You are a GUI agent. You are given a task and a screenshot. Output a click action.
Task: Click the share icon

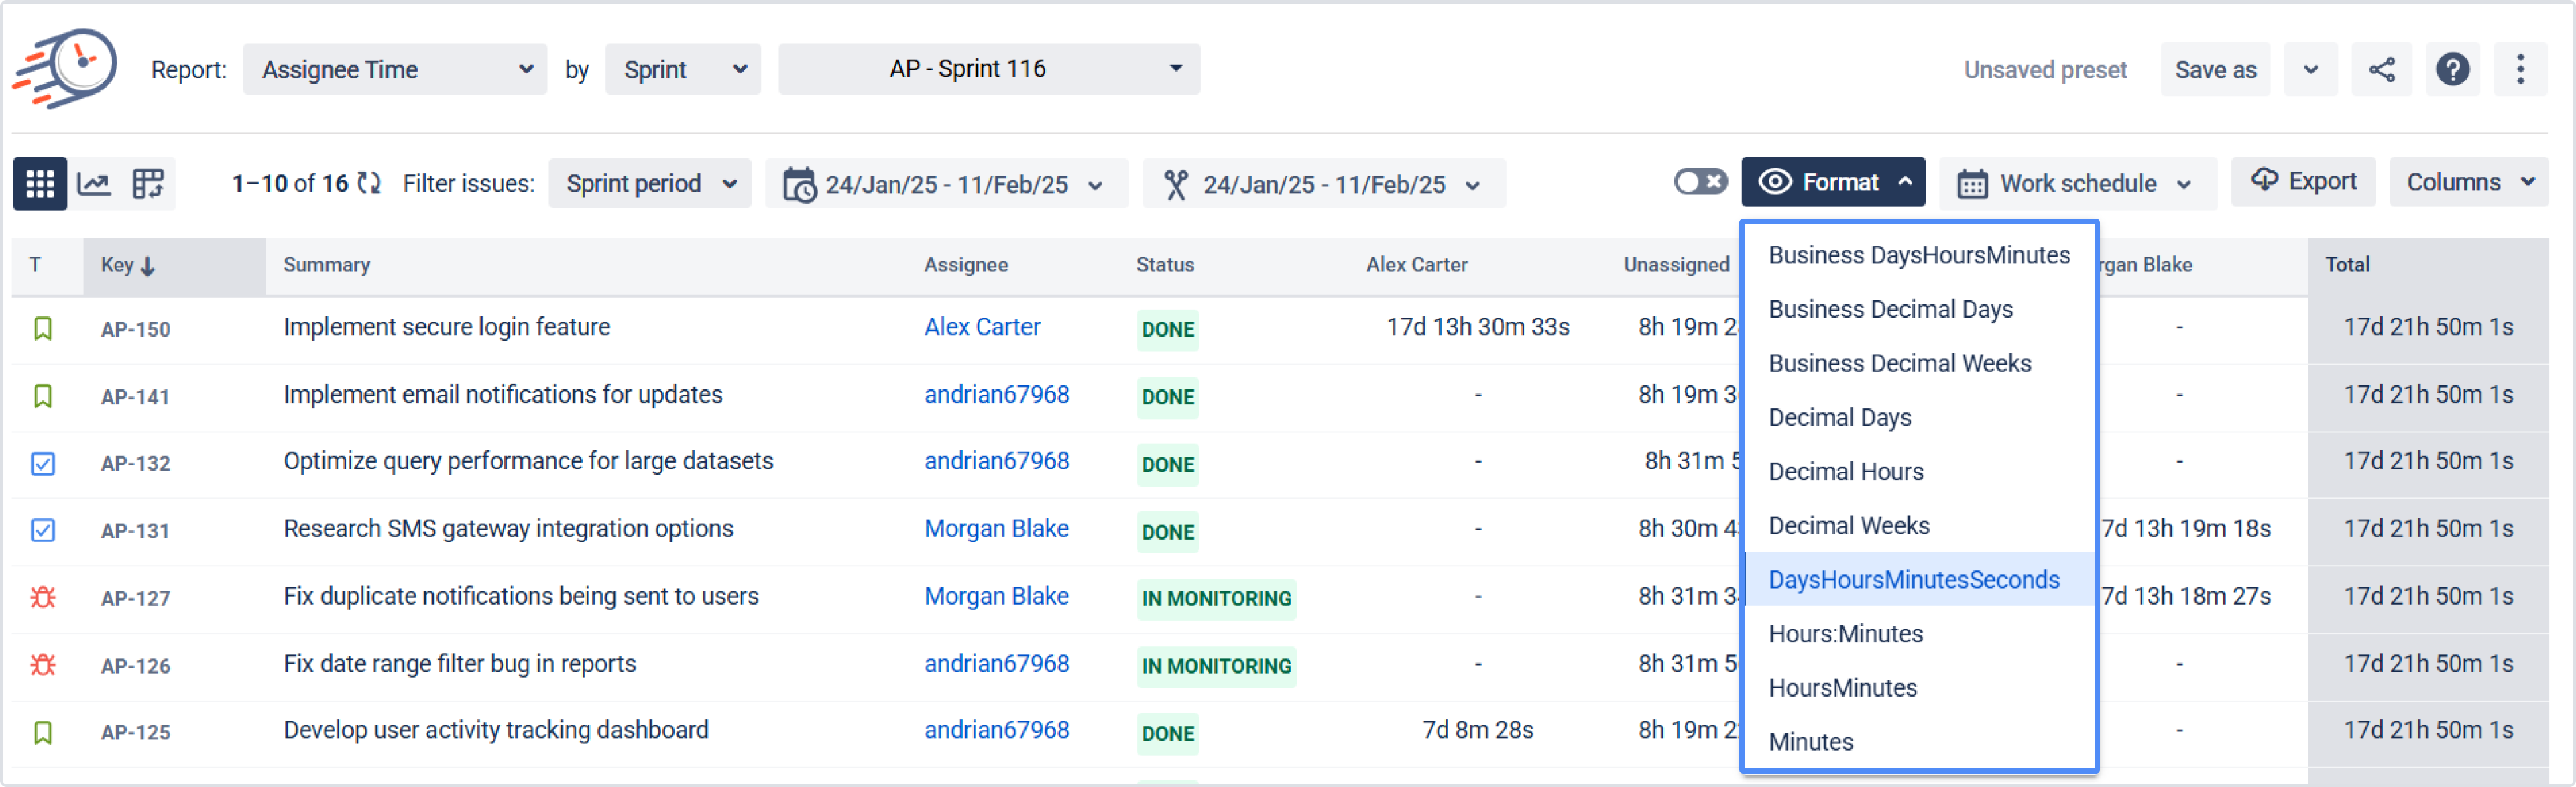[2381, 70]
